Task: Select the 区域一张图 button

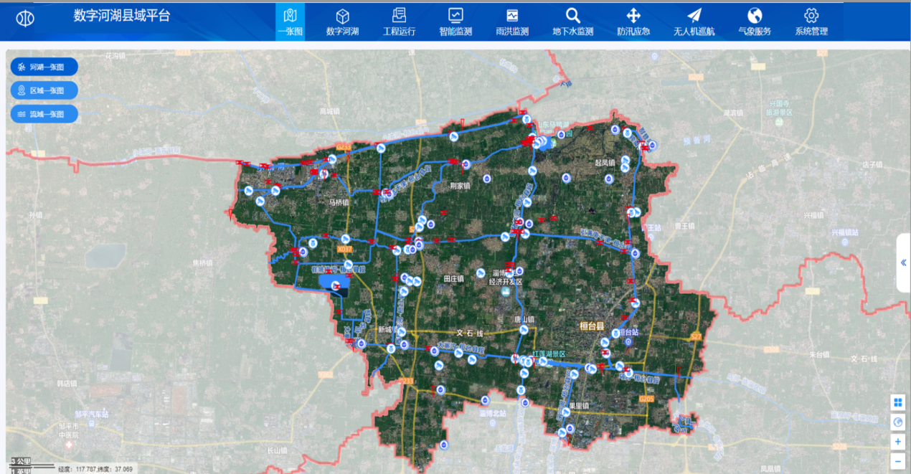Action: pos(44,90)
